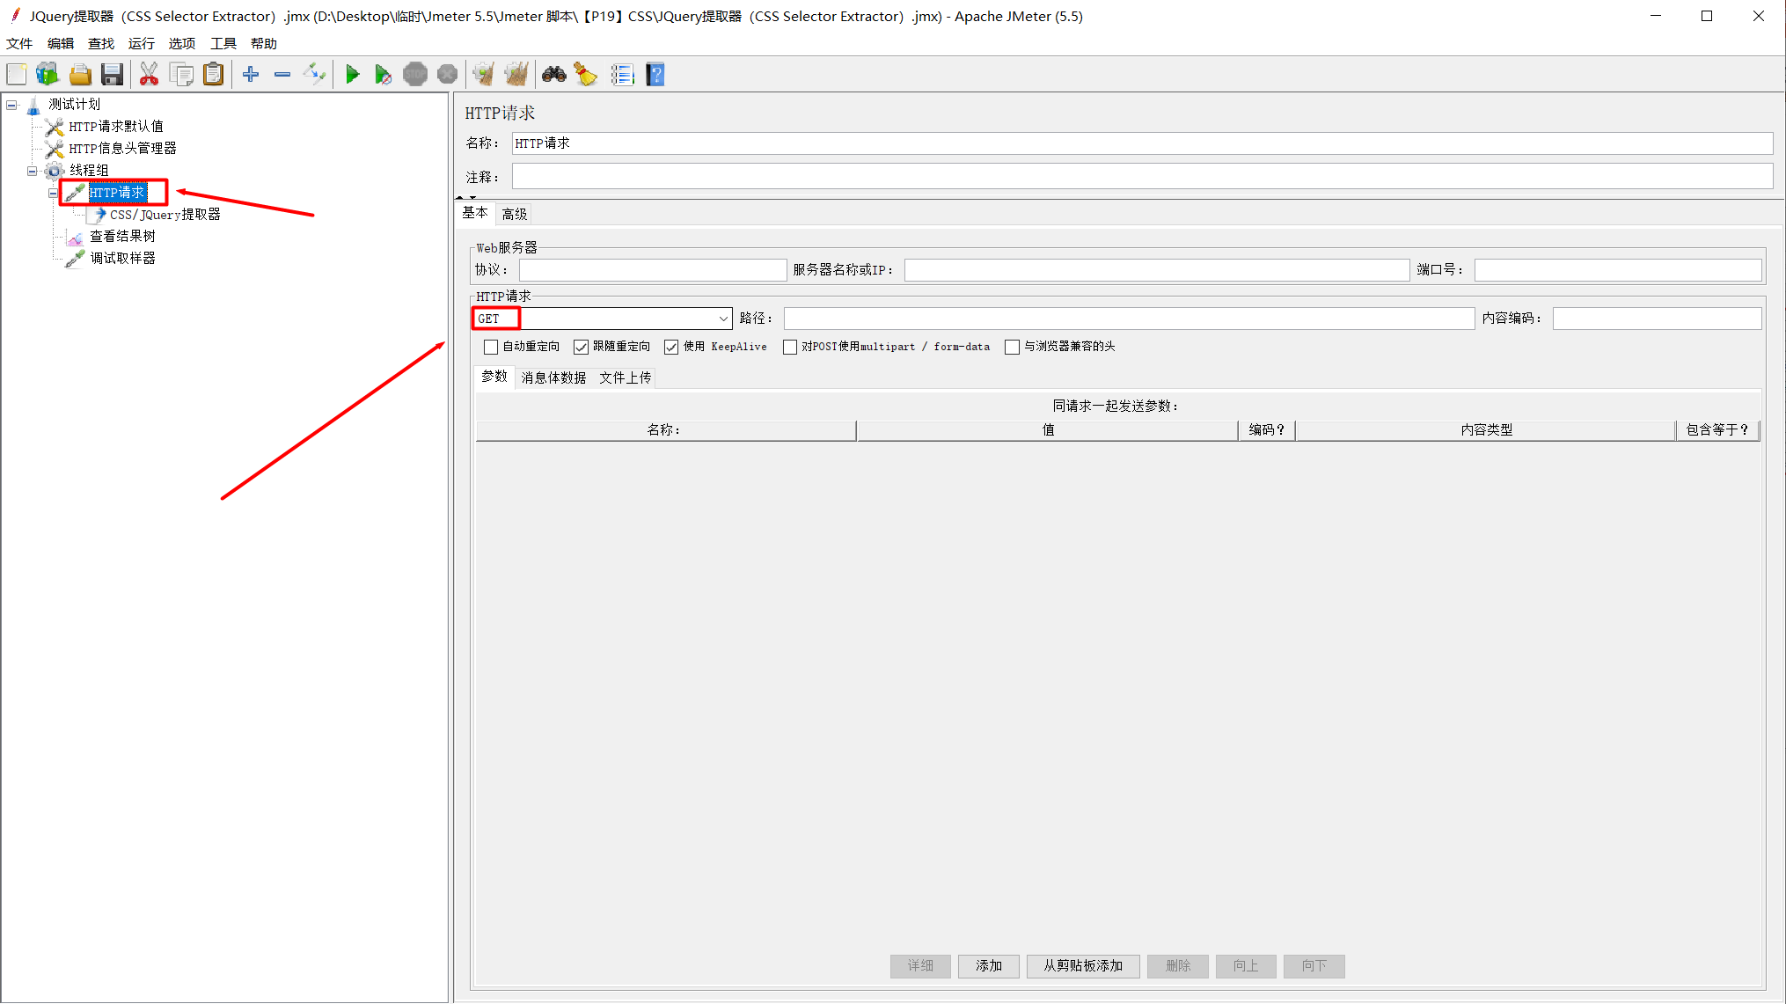Image resolution: width=1786 pixels, height=1004 pixels.
Task: Save the test plan with floppy icon
Action: 112,75
